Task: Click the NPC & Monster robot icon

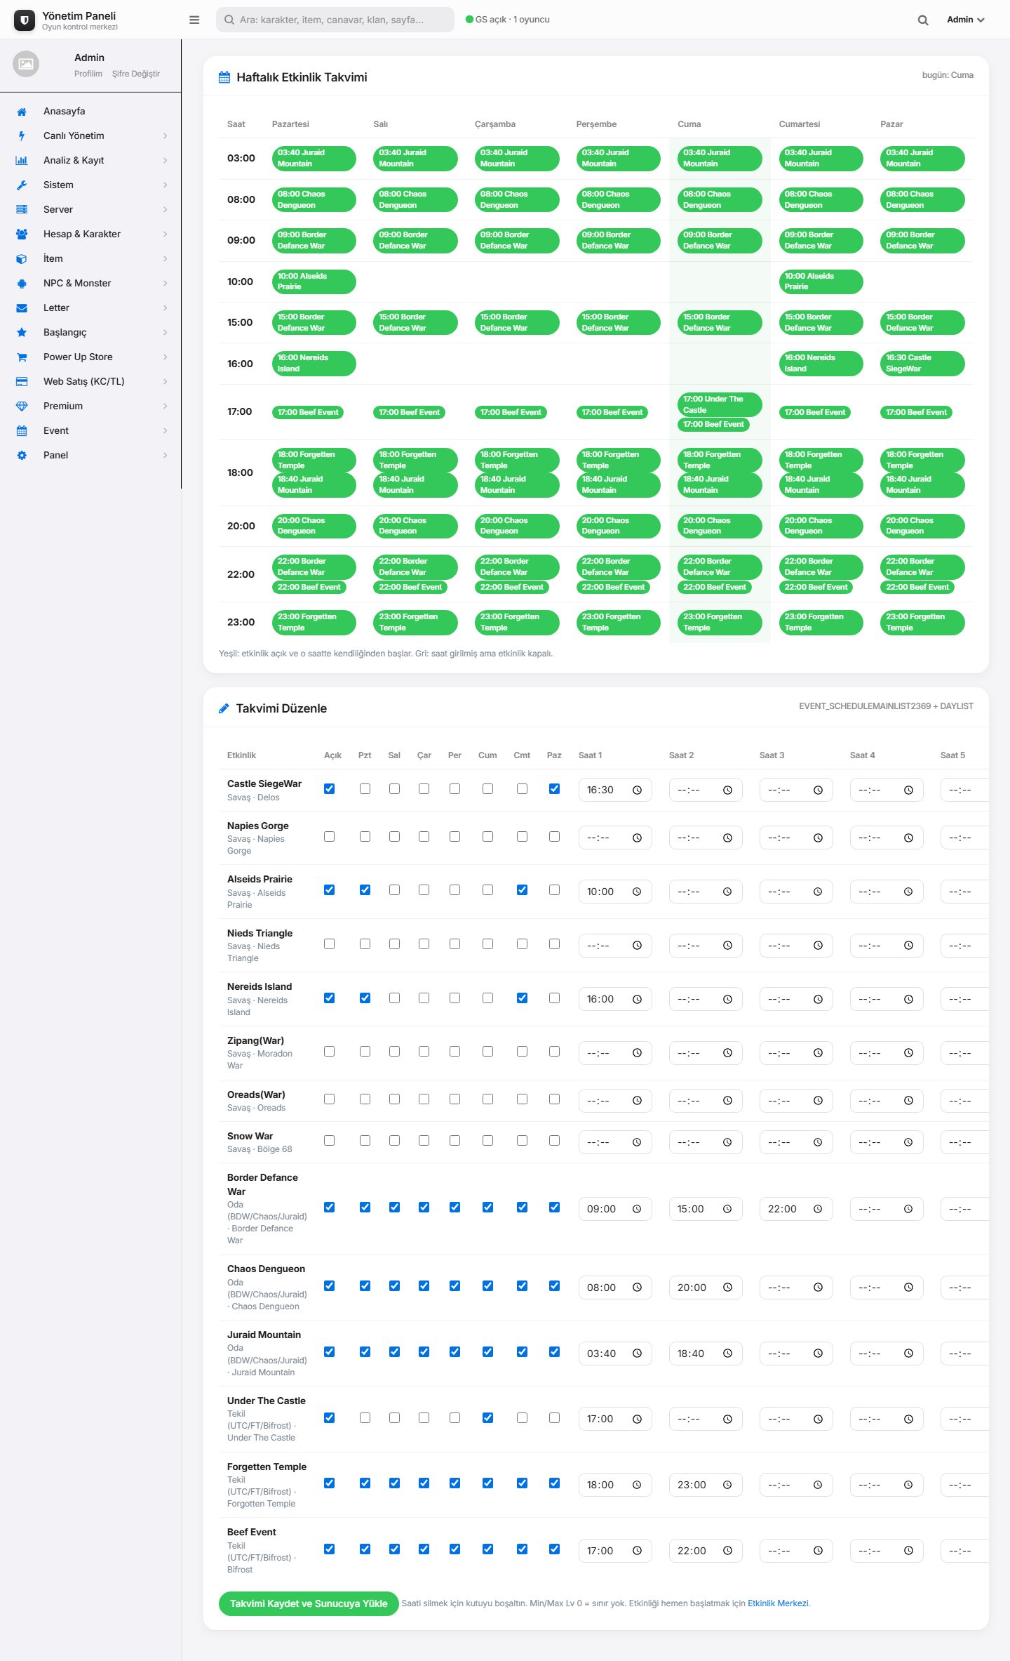Action: [22, 284]
